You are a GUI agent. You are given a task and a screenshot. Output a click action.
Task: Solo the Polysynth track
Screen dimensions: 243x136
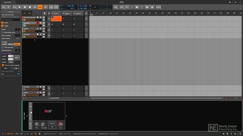tap(41, 34)
